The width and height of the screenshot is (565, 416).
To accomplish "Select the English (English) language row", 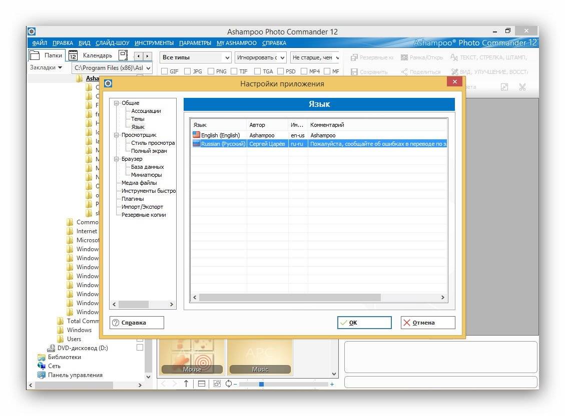I will point(319,135).
